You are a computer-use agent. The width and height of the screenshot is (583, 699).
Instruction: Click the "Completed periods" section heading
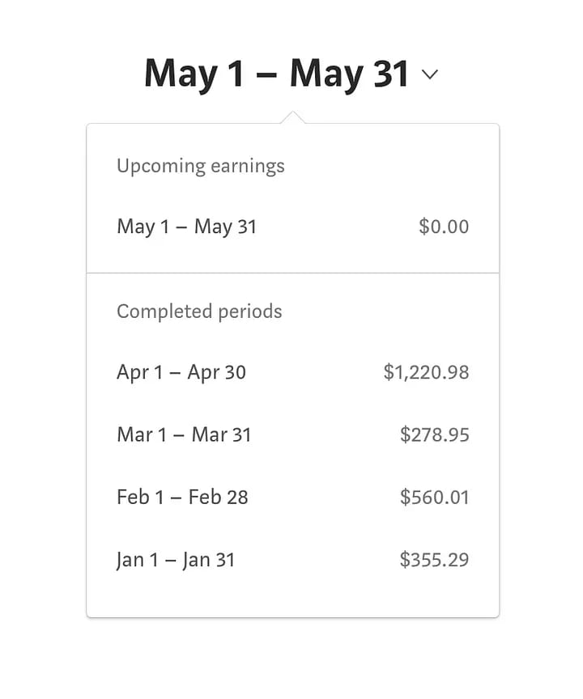click(x=199, y=312)
